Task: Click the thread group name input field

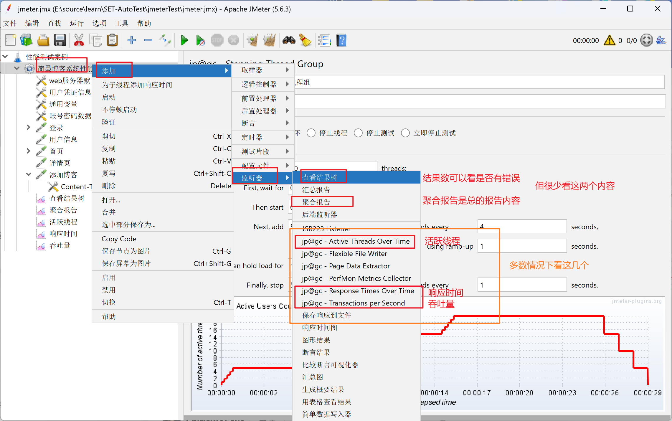Action: 479,82
